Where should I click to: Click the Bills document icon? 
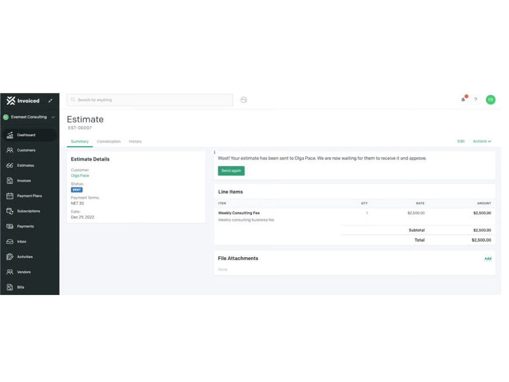[x=10, y=287]
